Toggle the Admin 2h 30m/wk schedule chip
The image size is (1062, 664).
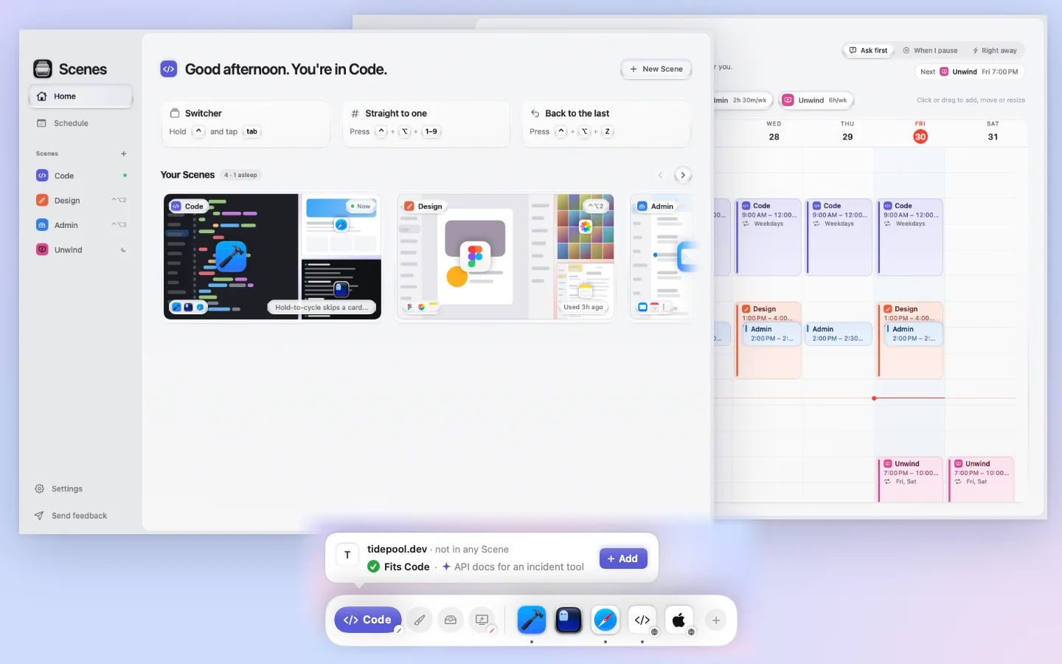(x=742, y=100)
